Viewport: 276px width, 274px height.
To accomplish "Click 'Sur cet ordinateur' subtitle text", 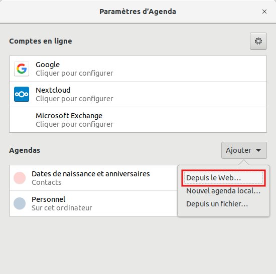I will pyautogui.click(x=62, y=208).
